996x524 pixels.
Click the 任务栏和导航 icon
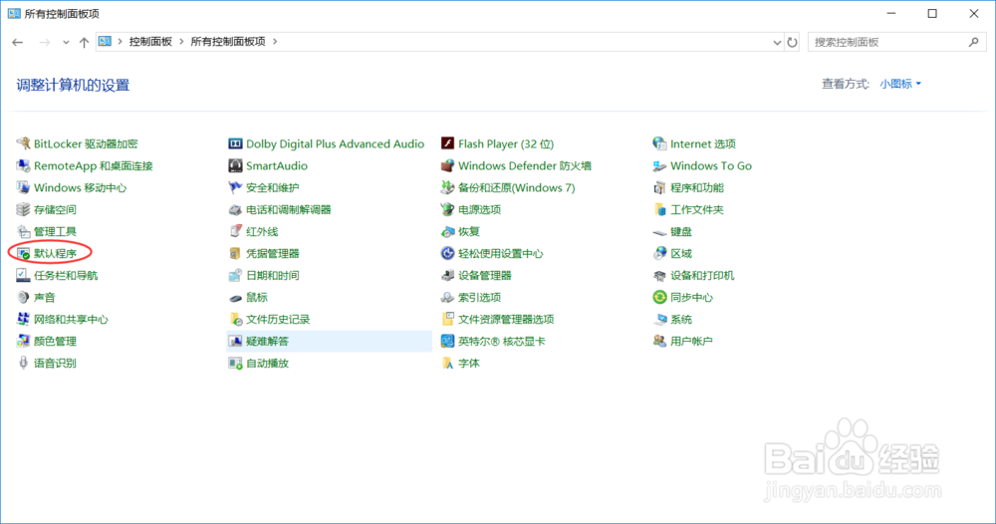click(x=24, y=275)
